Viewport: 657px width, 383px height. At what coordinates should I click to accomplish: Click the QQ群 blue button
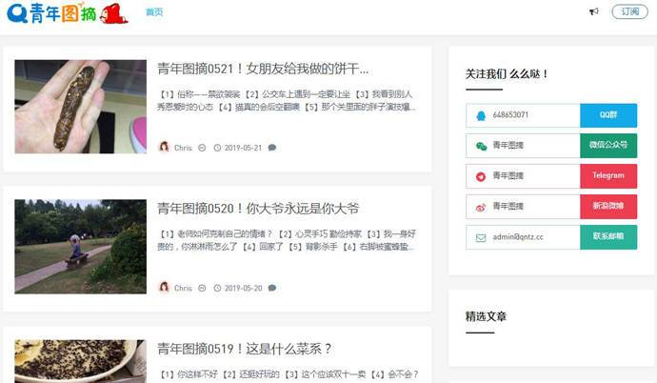608,115
